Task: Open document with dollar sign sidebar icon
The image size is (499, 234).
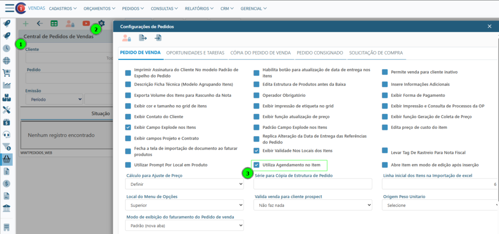Action: (6, 171)
